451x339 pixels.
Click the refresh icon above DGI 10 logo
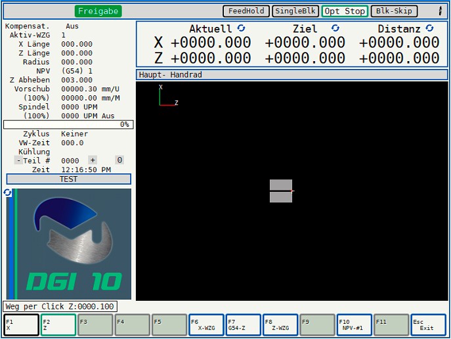tap(7, 192)
